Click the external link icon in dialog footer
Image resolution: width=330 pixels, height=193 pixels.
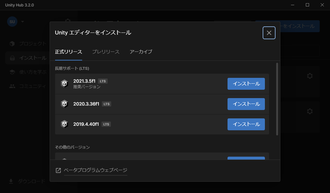click(x=58, y=170)
